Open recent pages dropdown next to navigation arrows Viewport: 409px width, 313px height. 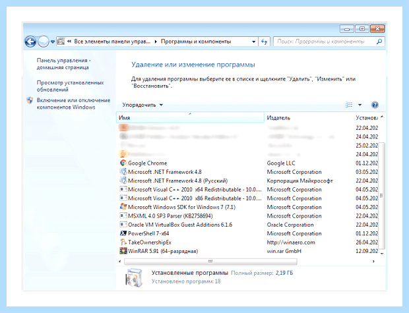53,42
